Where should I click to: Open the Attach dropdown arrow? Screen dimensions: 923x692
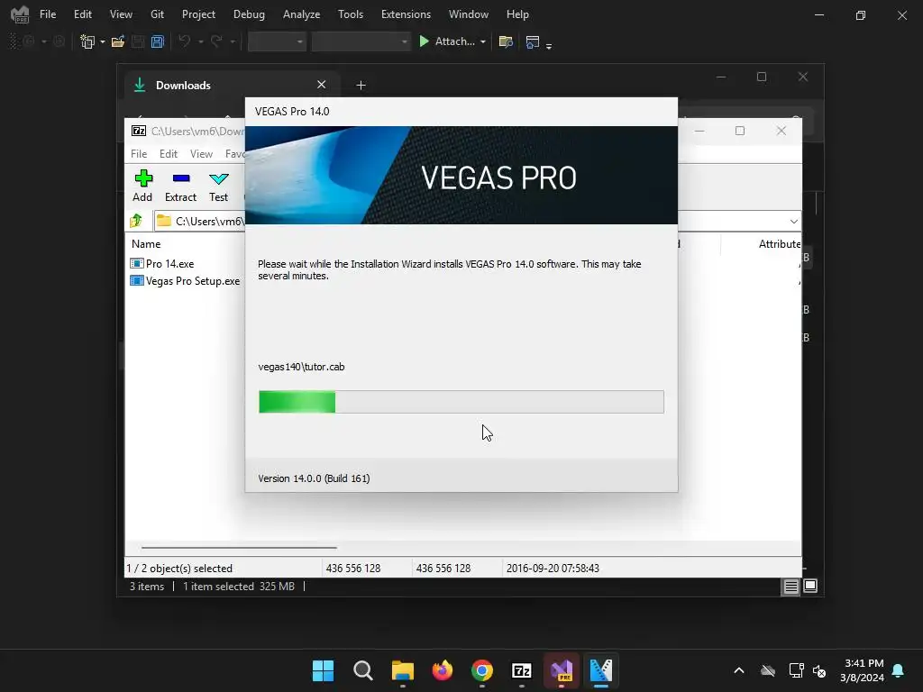click(x=483, y=41)
